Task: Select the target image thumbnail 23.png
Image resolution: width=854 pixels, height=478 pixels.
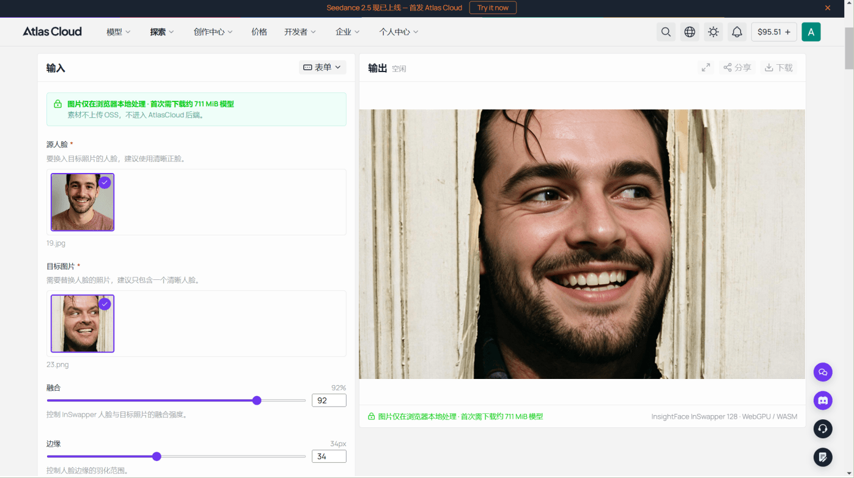Action: [83, 324]
